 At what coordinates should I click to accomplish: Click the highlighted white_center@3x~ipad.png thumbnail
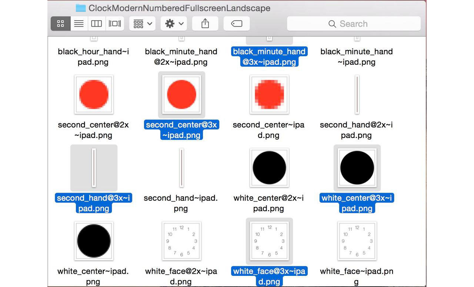[x=357, y=168]
